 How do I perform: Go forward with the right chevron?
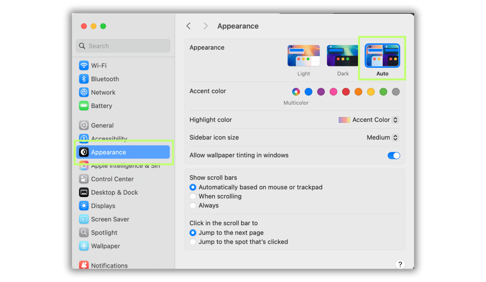click(206, 26)
